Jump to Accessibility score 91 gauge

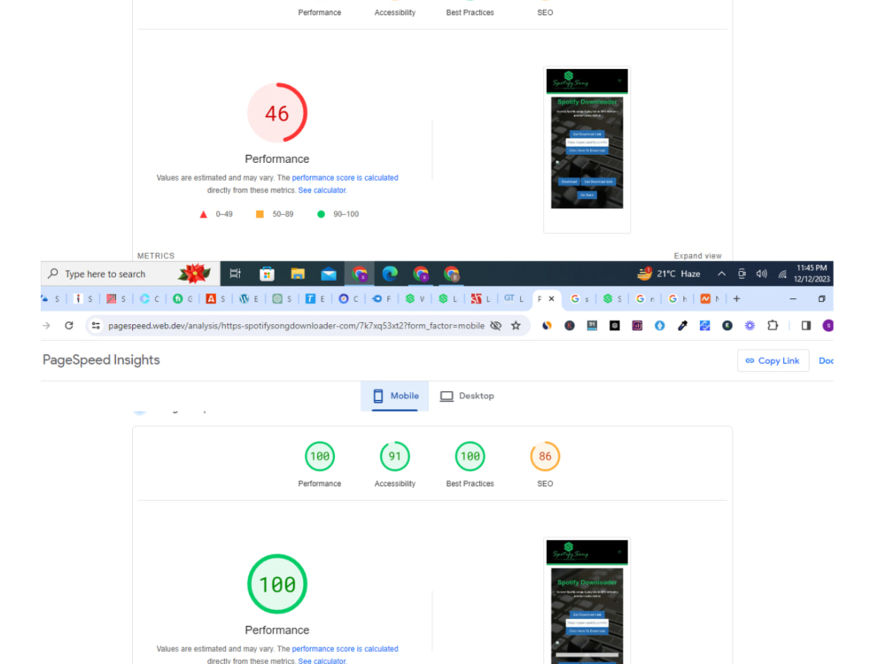click(395, 456)
